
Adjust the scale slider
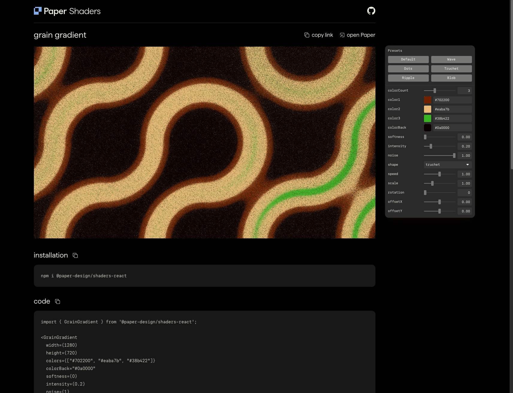(x=440, y=183)
